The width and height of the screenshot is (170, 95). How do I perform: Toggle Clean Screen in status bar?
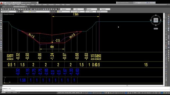(167, 93)
